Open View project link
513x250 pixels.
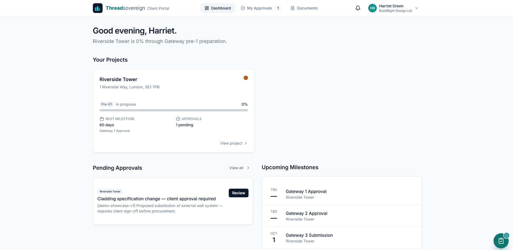point(233,143)
